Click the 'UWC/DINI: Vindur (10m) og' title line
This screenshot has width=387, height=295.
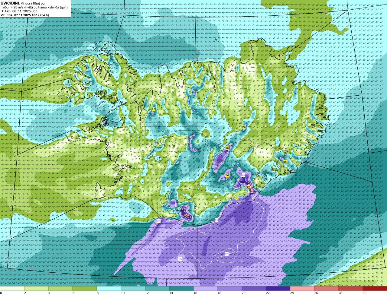(x=23, y=3)
